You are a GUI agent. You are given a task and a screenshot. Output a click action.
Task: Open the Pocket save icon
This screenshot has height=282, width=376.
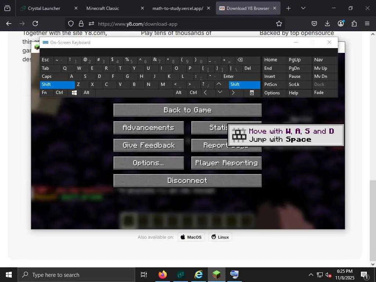(314, 23)
